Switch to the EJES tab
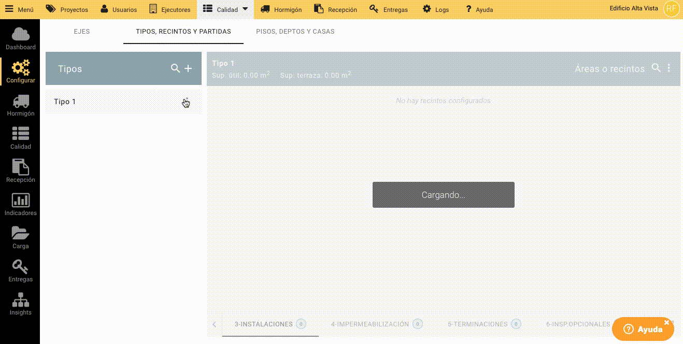 (82, 32)
